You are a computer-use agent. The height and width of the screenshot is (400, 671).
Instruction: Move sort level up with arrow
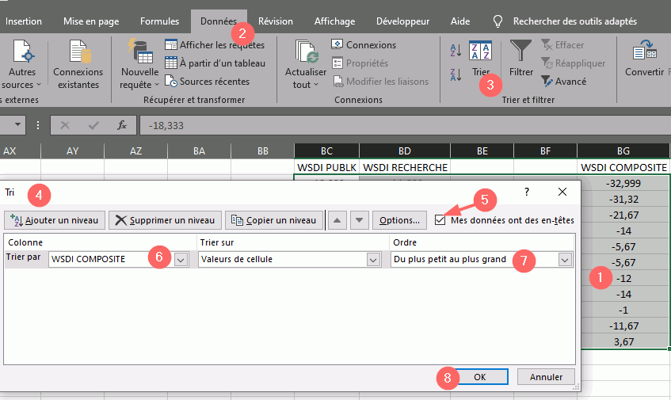(x=337, y=220)
